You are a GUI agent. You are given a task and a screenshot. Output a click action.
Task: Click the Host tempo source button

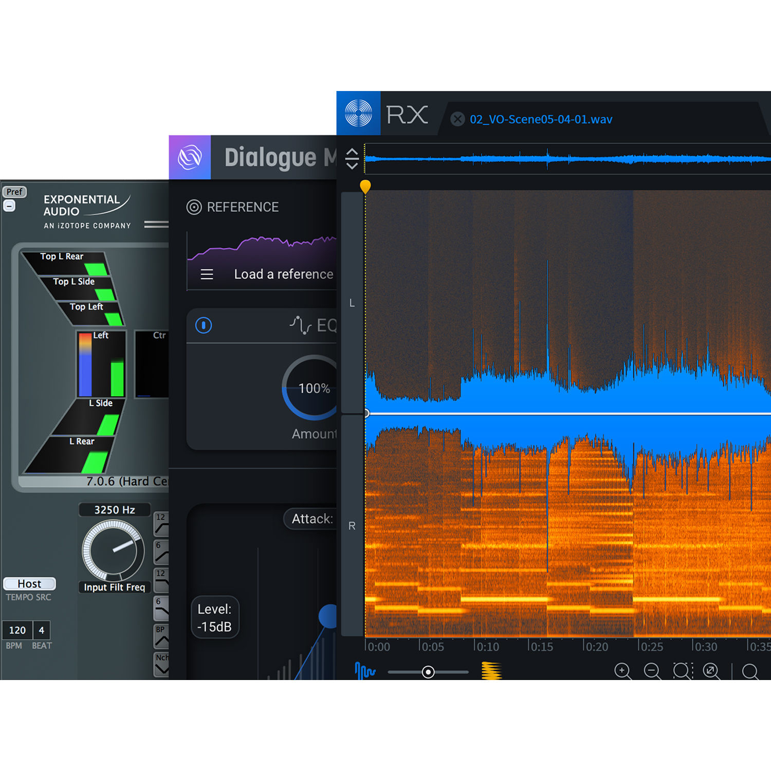click(x=30, y=584)
